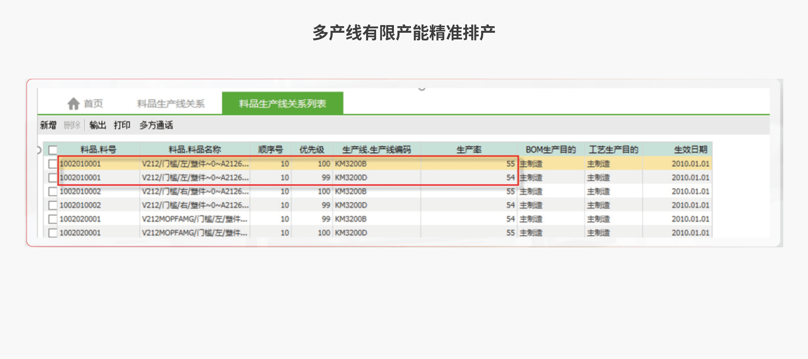Click the 删除 toolbar button
Viewport: 808px width, 359px height.
pyautogui.click(x=72, y=125)
